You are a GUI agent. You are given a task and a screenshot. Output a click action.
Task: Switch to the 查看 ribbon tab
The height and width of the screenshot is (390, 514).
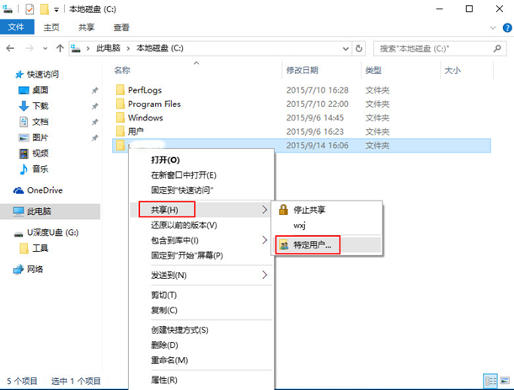122,27
